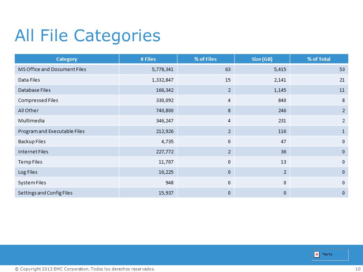Image resolution: width=363 pixels, height=272 pixels.
Task: Select the 'Internet Files' category cell
Action: 67,151
